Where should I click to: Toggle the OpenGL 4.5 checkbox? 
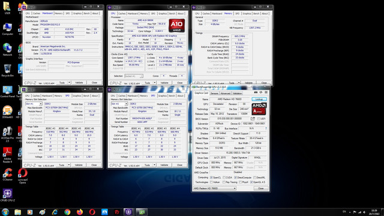click(251, 182)
